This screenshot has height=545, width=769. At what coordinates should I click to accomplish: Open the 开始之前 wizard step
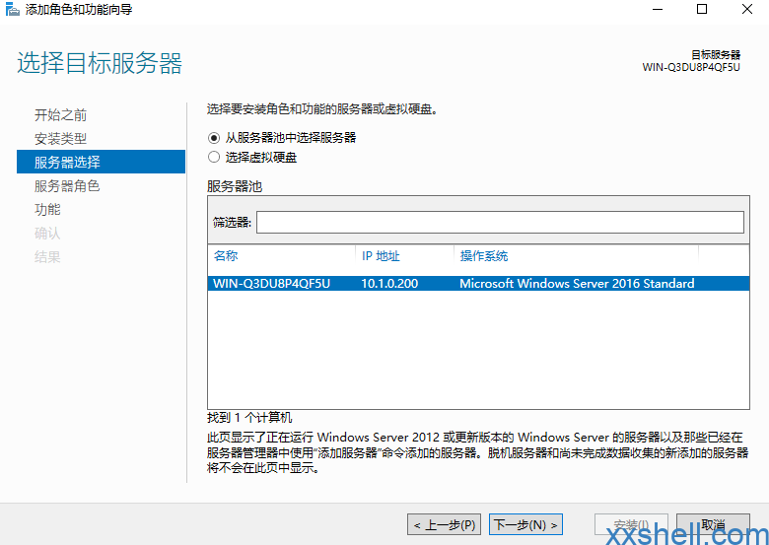[x=60, y=115]
